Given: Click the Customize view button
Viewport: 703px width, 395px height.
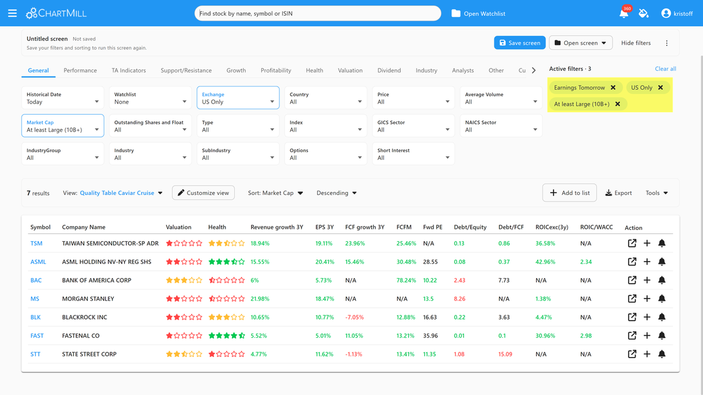Looking at the screenshot, I should point(203,193).
